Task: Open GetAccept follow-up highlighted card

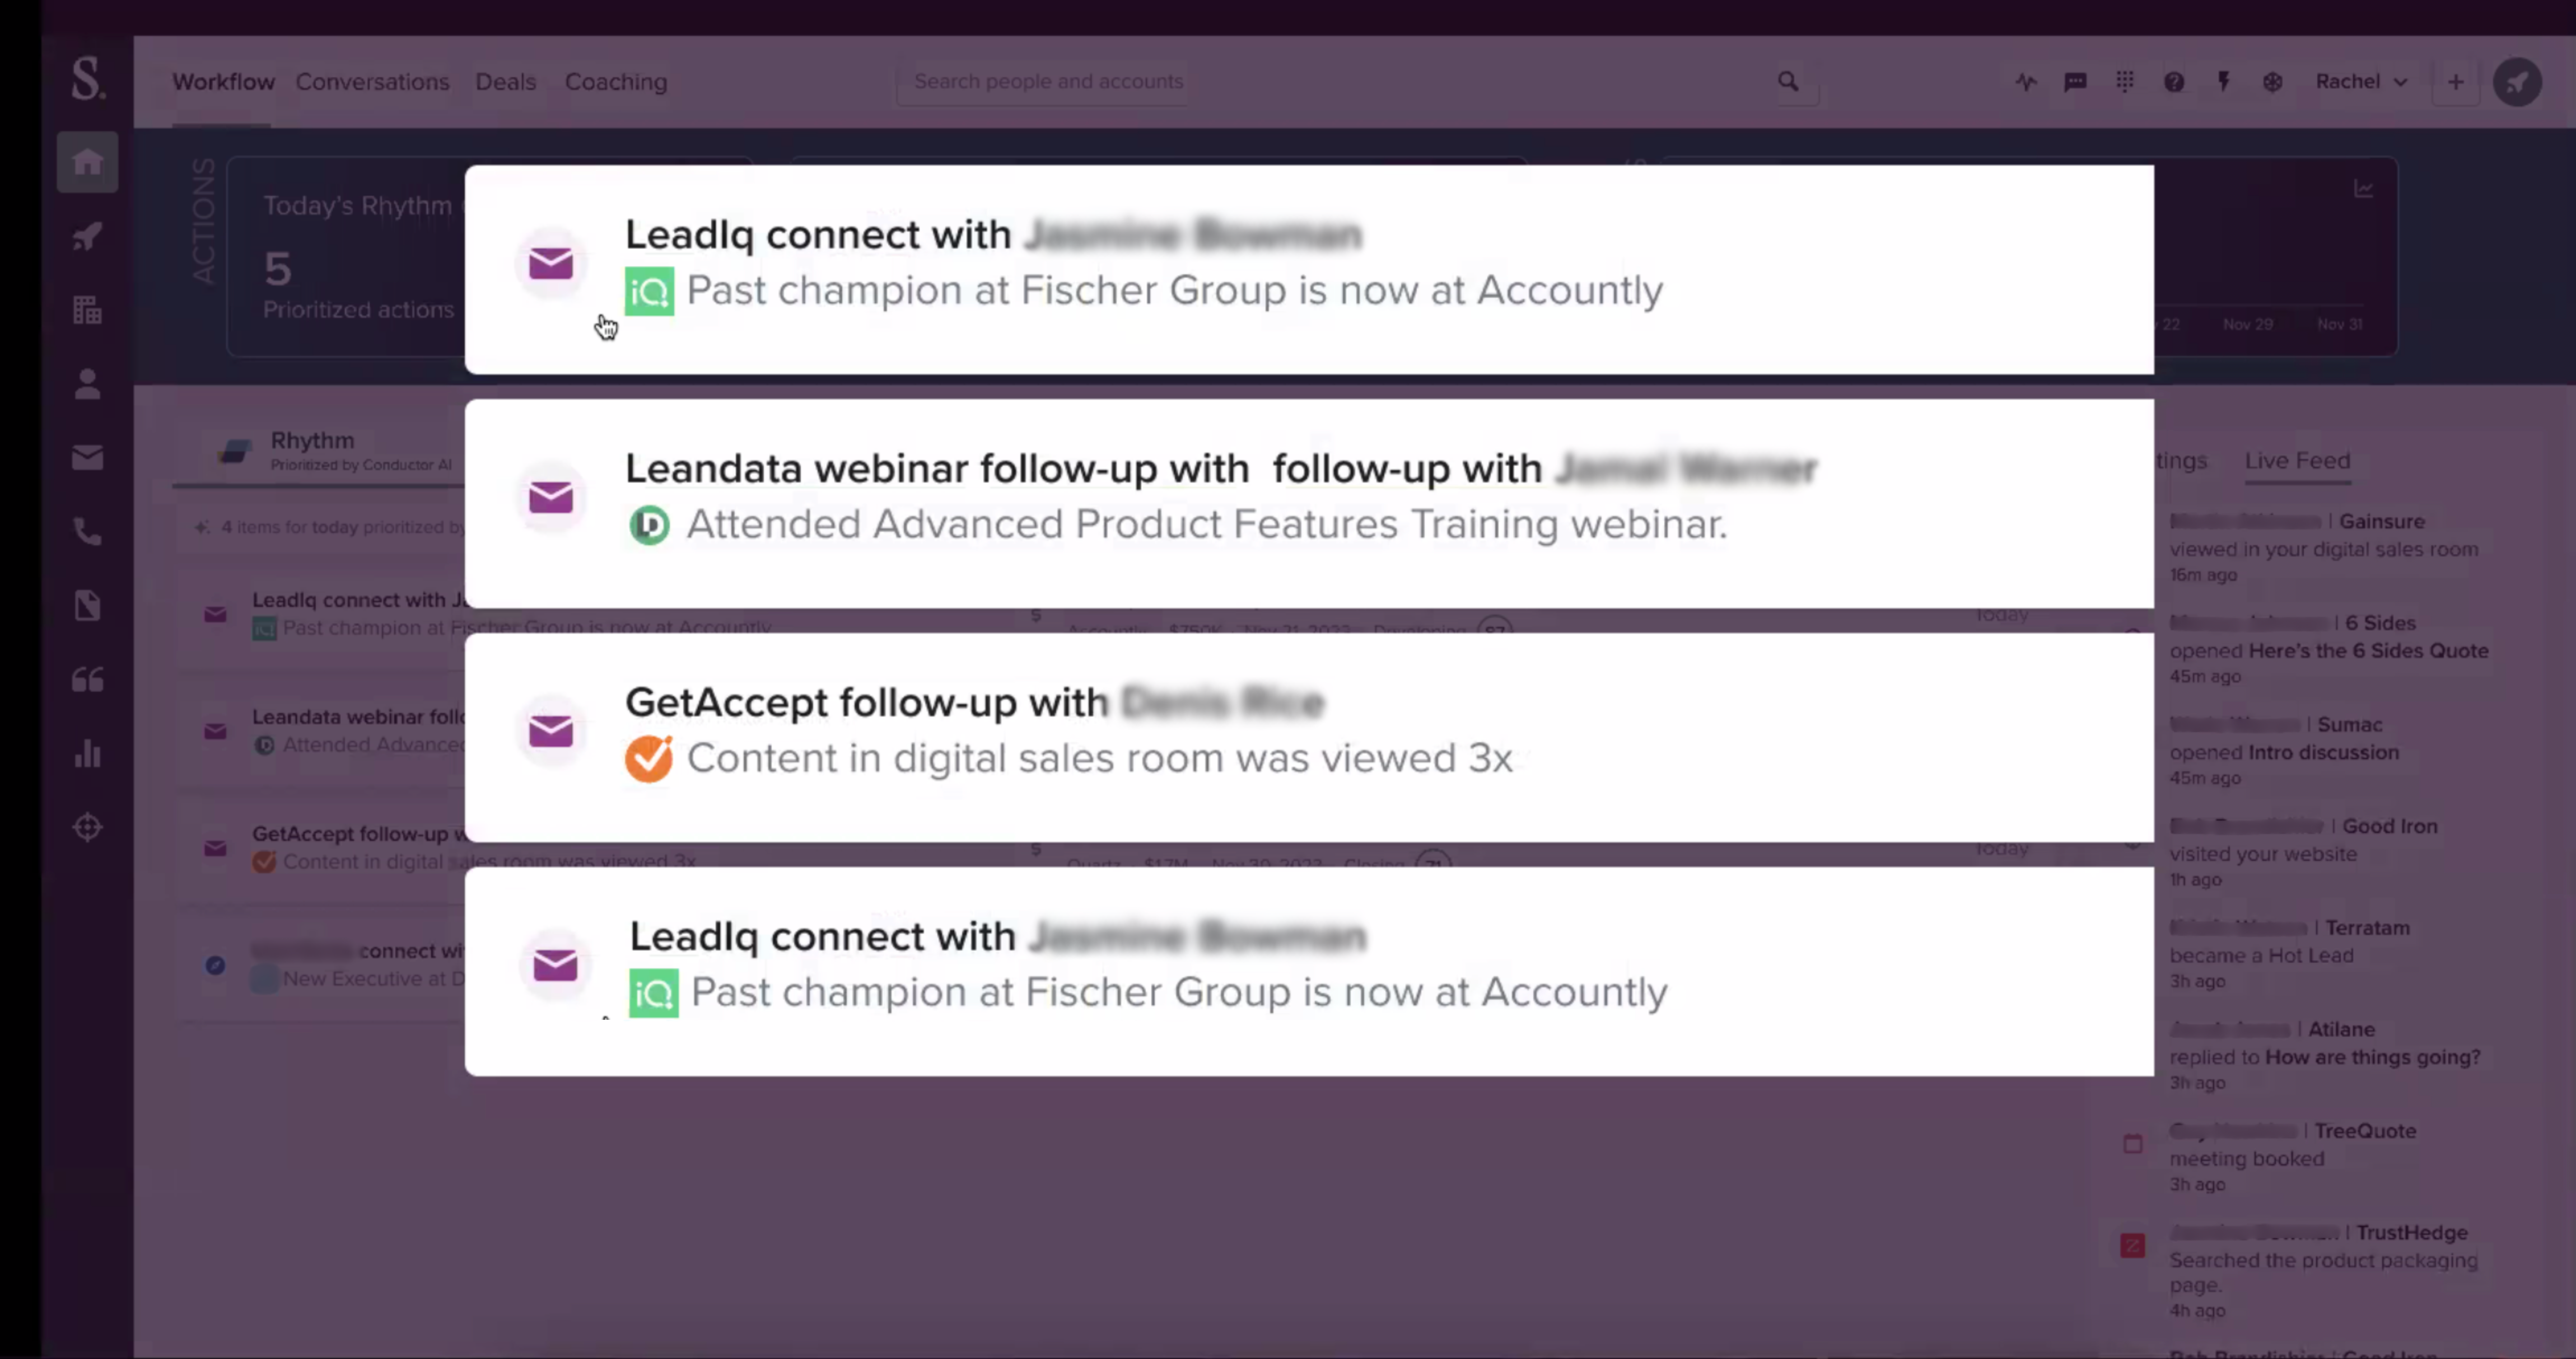Action: 1309,738
